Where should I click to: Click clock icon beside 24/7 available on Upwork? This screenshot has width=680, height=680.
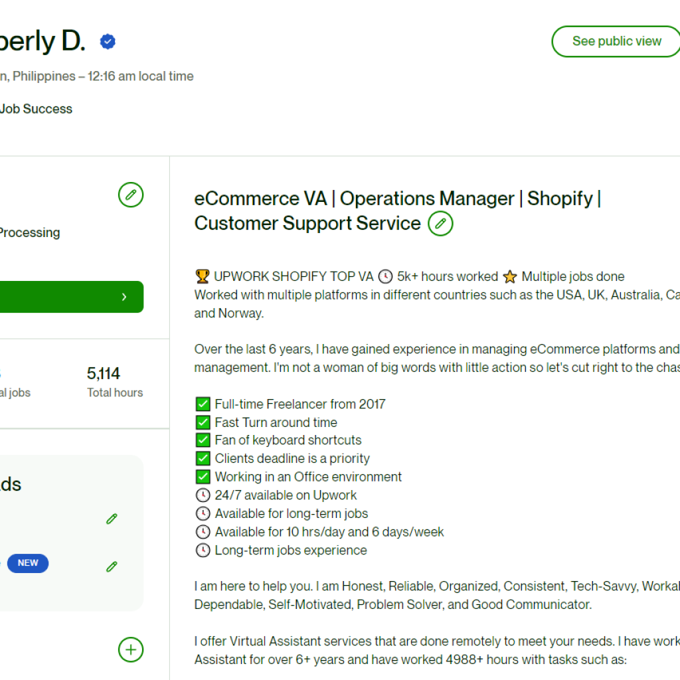click(203, 495)
